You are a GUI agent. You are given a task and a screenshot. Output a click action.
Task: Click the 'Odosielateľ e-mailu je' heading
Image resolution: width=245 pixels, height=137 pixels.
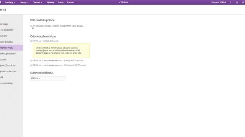click(x=43, y=37)
